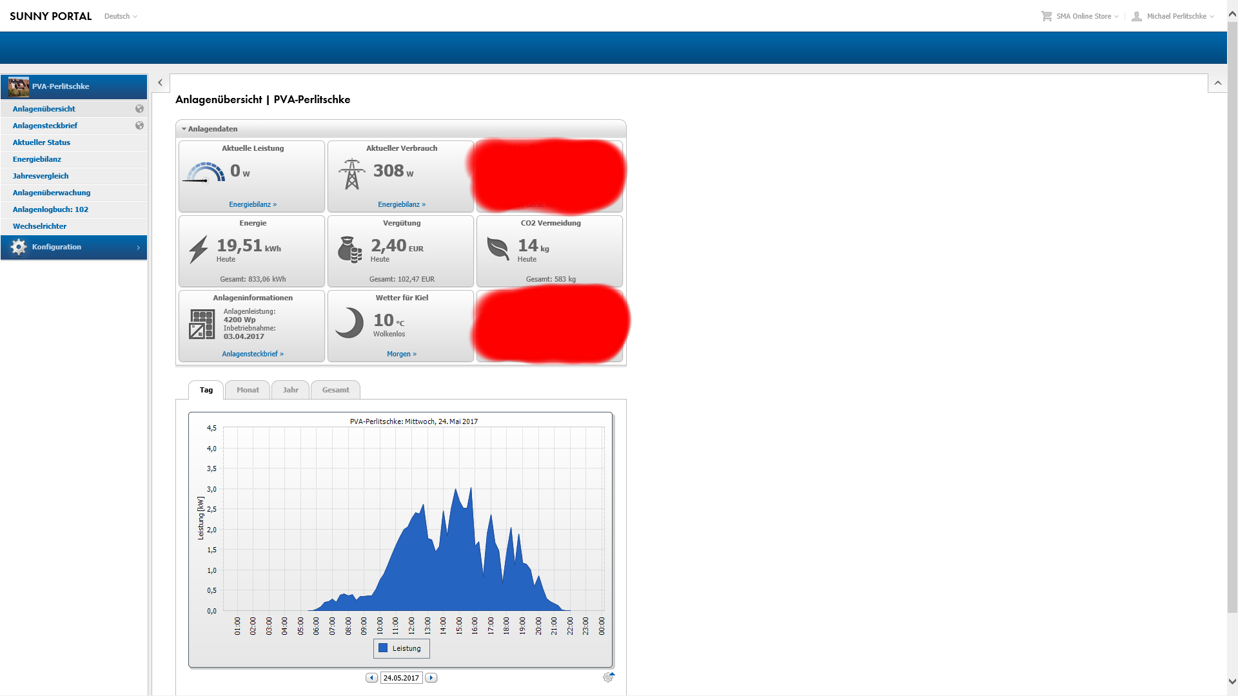This screenshot has height=696, width=1238.
Task: Go to previous day in chart
Action: pos(371,678)
